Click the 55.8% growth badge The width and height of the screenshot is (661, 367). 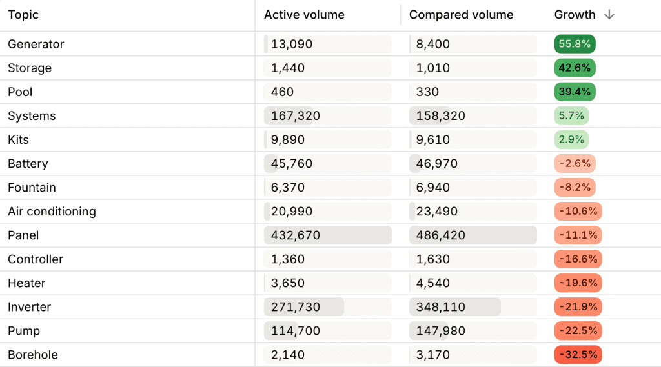coord(575,44)
